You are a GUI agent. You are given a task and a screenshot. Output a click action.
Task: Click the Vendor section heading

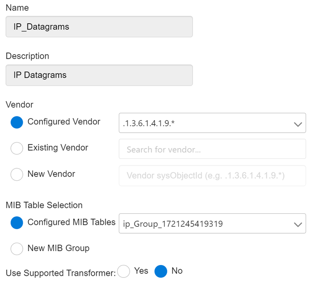click(x=19, y=104)
